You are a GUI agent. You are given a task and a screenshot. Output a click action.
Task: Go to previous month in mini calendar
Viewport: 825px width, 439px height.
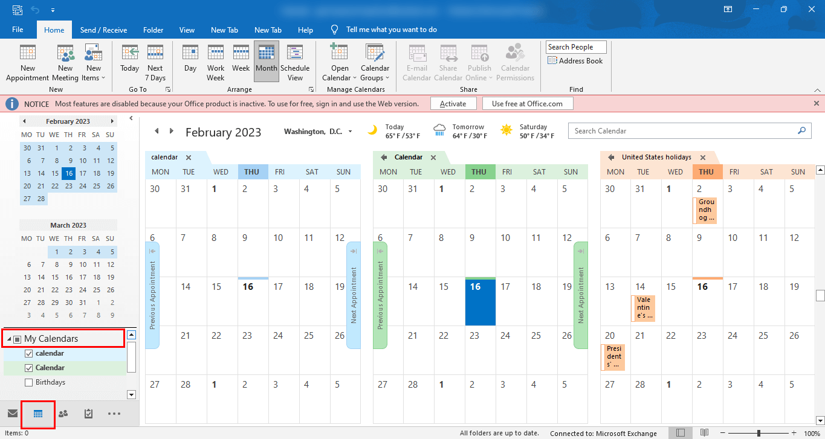24,121
